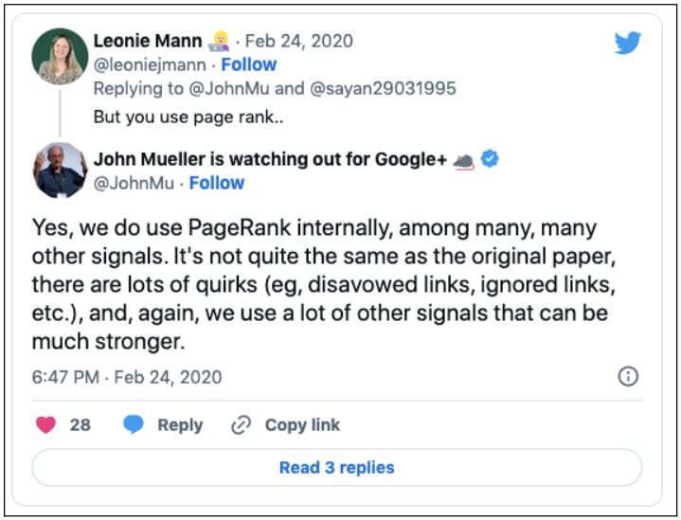Click the Reply text label
This screenshot has height=520, width=681.
[x=180, y=425]
